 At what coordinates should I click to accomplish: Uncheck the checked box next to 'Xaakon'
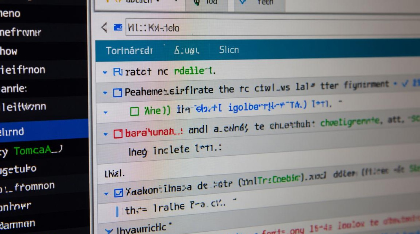[x=118, y=193]
